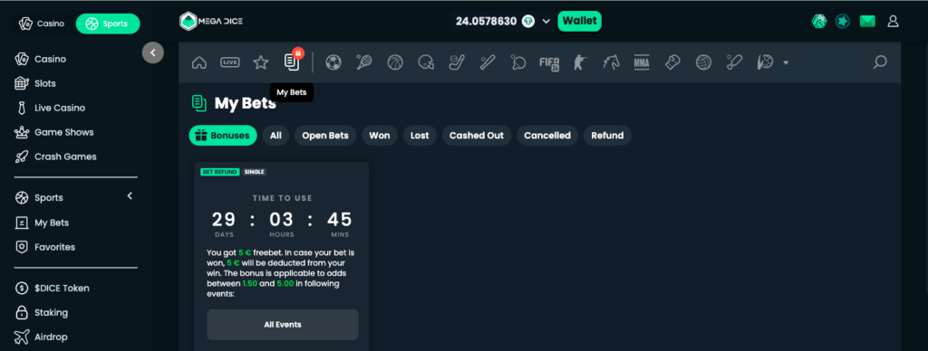Select the cricket bat sport icon

click(x=734, y=62)
